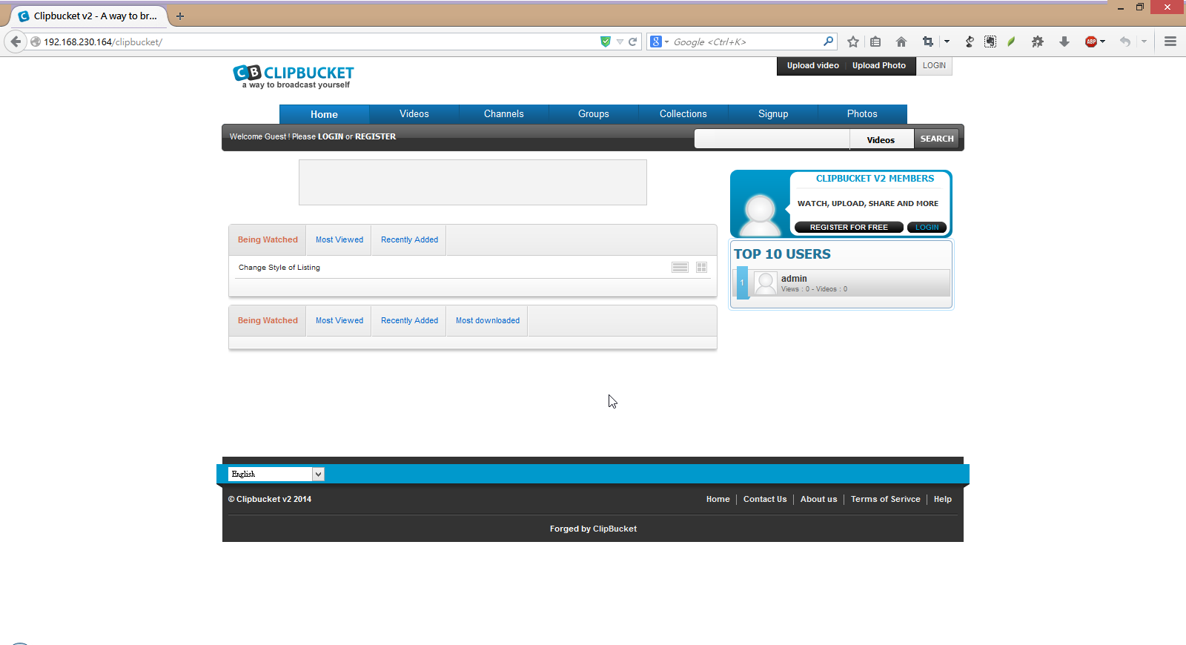
Task: Switch listing to list view style
Action: (680, 268)
